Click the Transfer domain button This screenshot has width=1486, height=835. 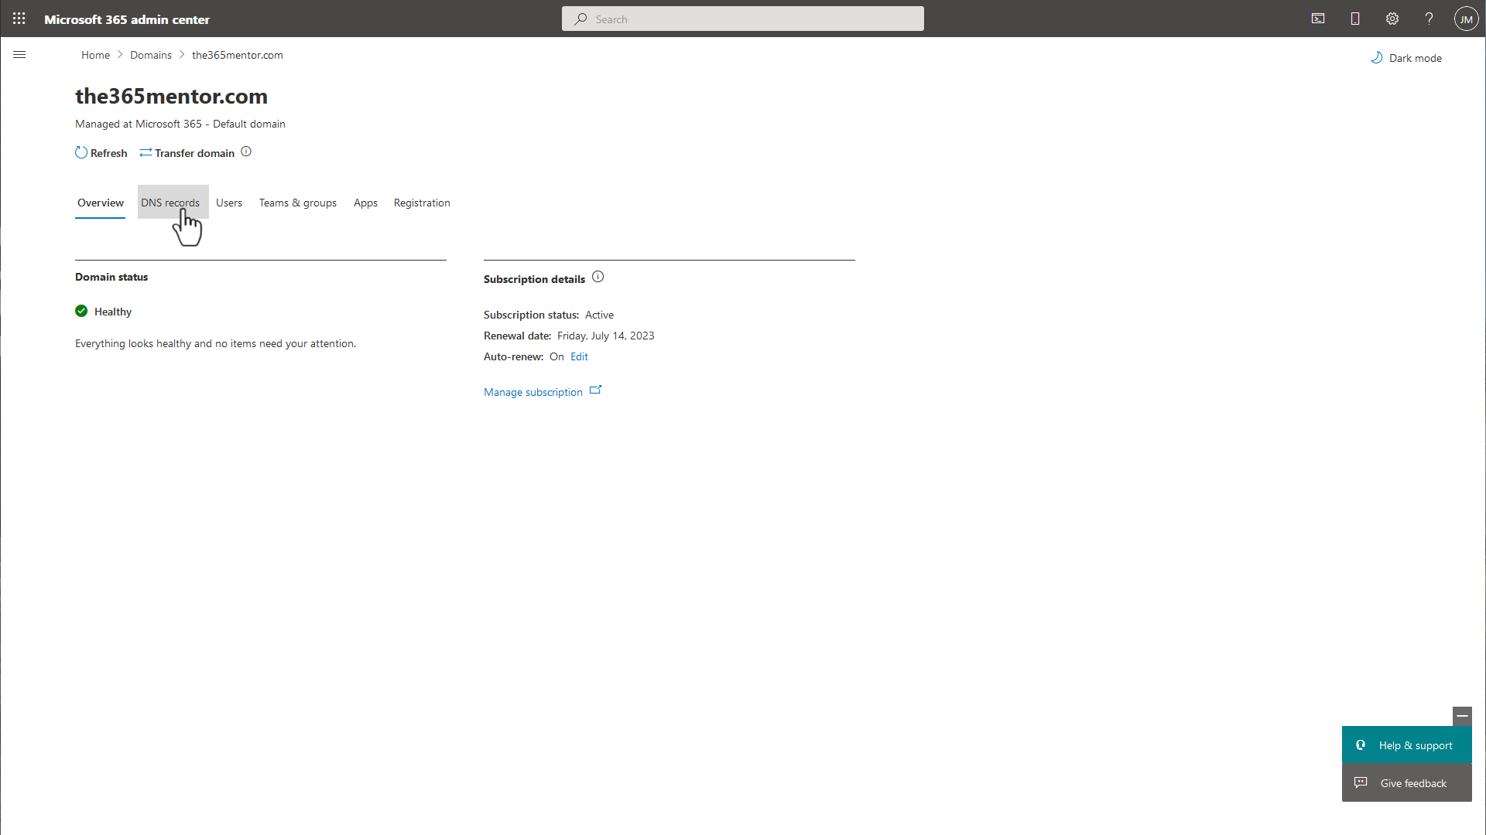[187, 153]
